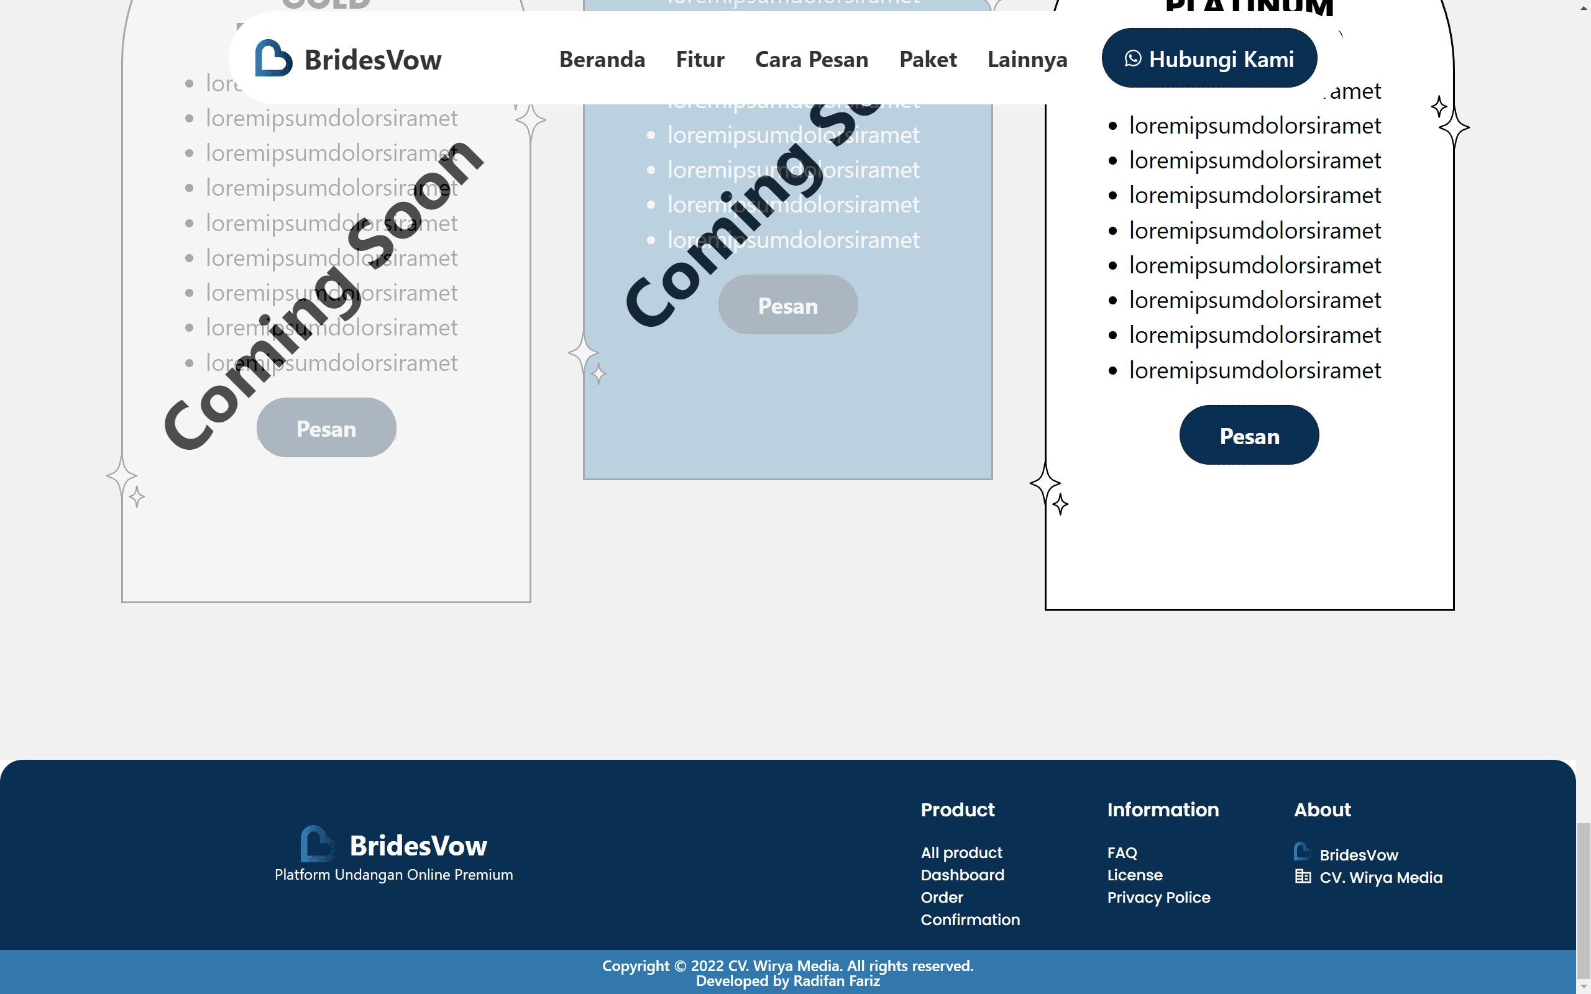Select Cara Pesan in navigation
Viewport: 1591px width, 994px height.
812,59
